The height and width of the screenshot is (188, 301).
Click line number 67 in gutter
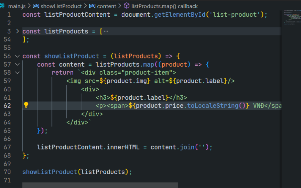tap(7, 147)
